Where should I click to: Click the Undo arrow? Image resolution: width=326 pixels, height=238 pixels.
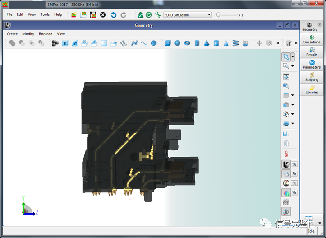click(x=114, y=15)
